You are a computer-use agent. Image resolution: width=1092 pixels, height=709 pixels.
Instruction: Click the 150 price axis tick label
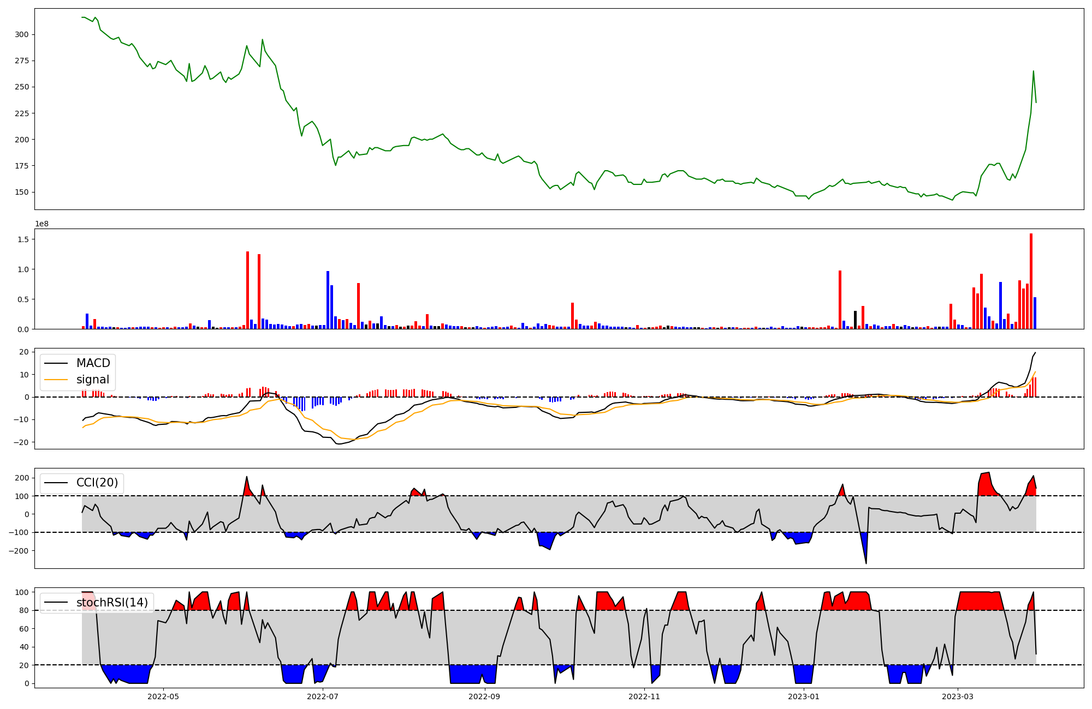pos(22,192)
